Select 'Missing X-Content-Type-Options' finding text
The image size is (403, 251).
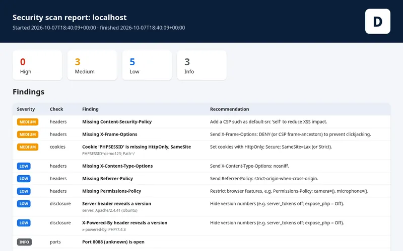(117, 166)
